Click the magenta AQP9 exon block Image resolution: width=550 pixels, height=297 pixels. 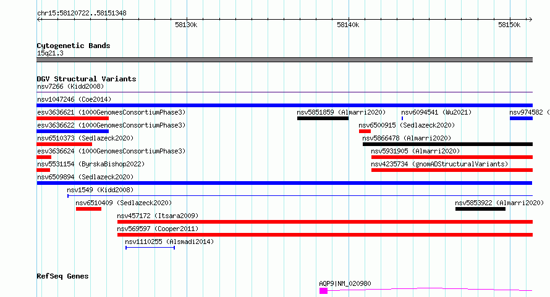323,291
